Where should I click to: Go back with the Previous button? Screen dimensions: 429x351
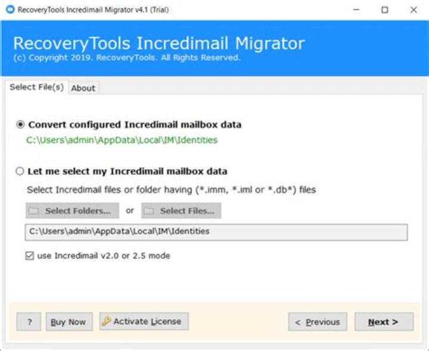318,322
